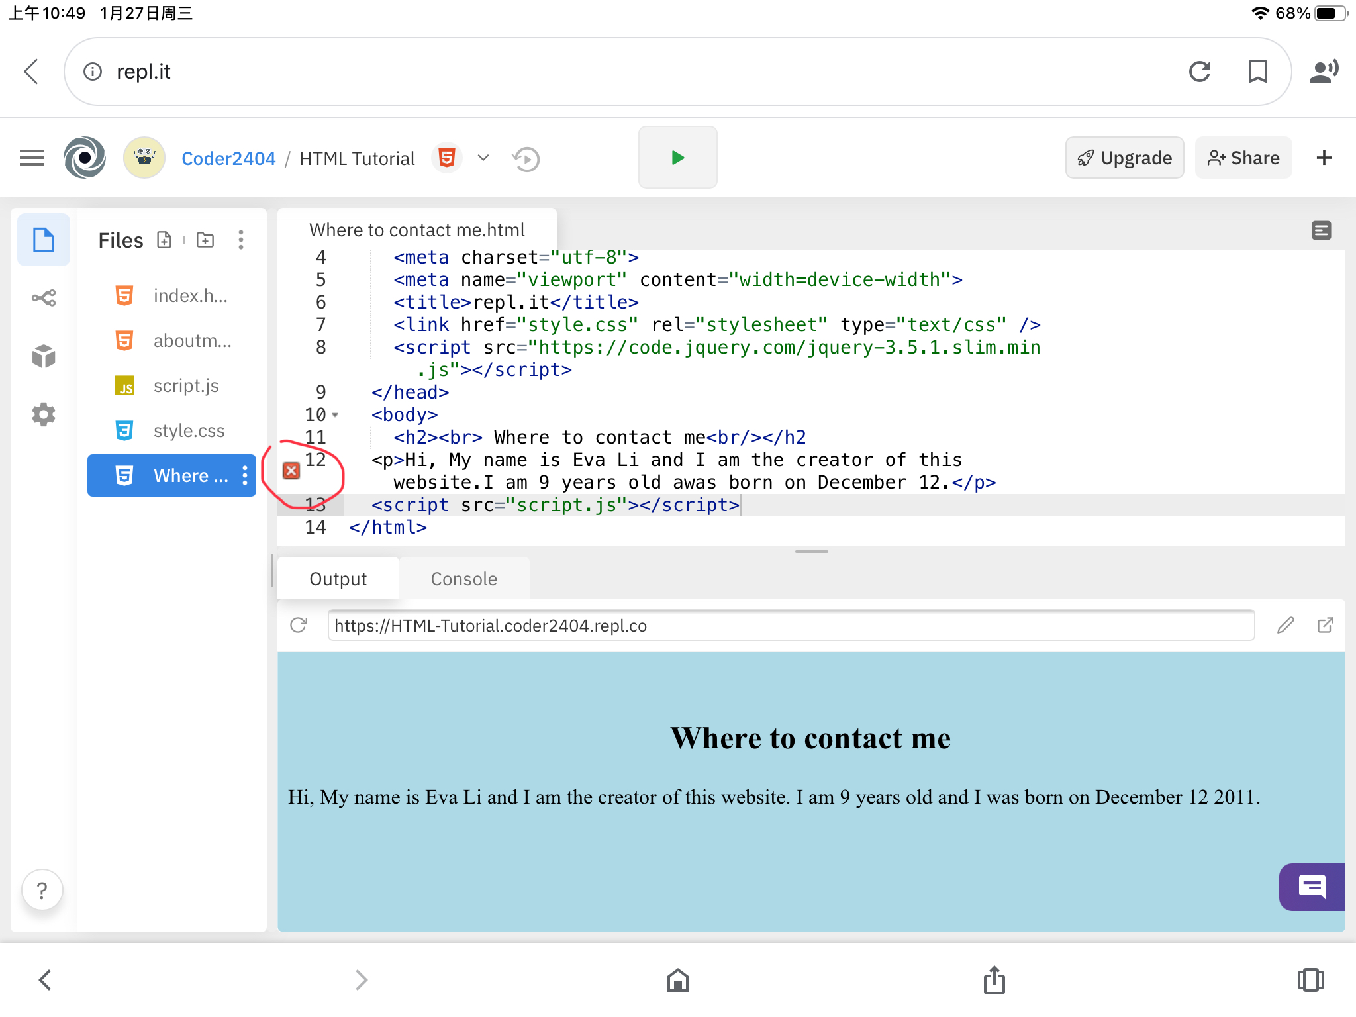Edit the preview URL with pencil
1356x1017 pixels.
coord(1286,625)
